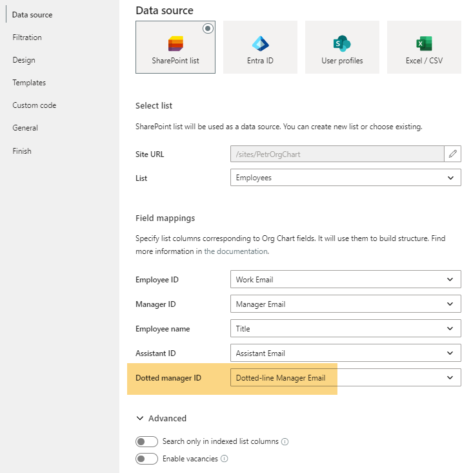Click info icon beside Enable vacancies
This screenshot has height=473, width=471.
pos(224,459)
